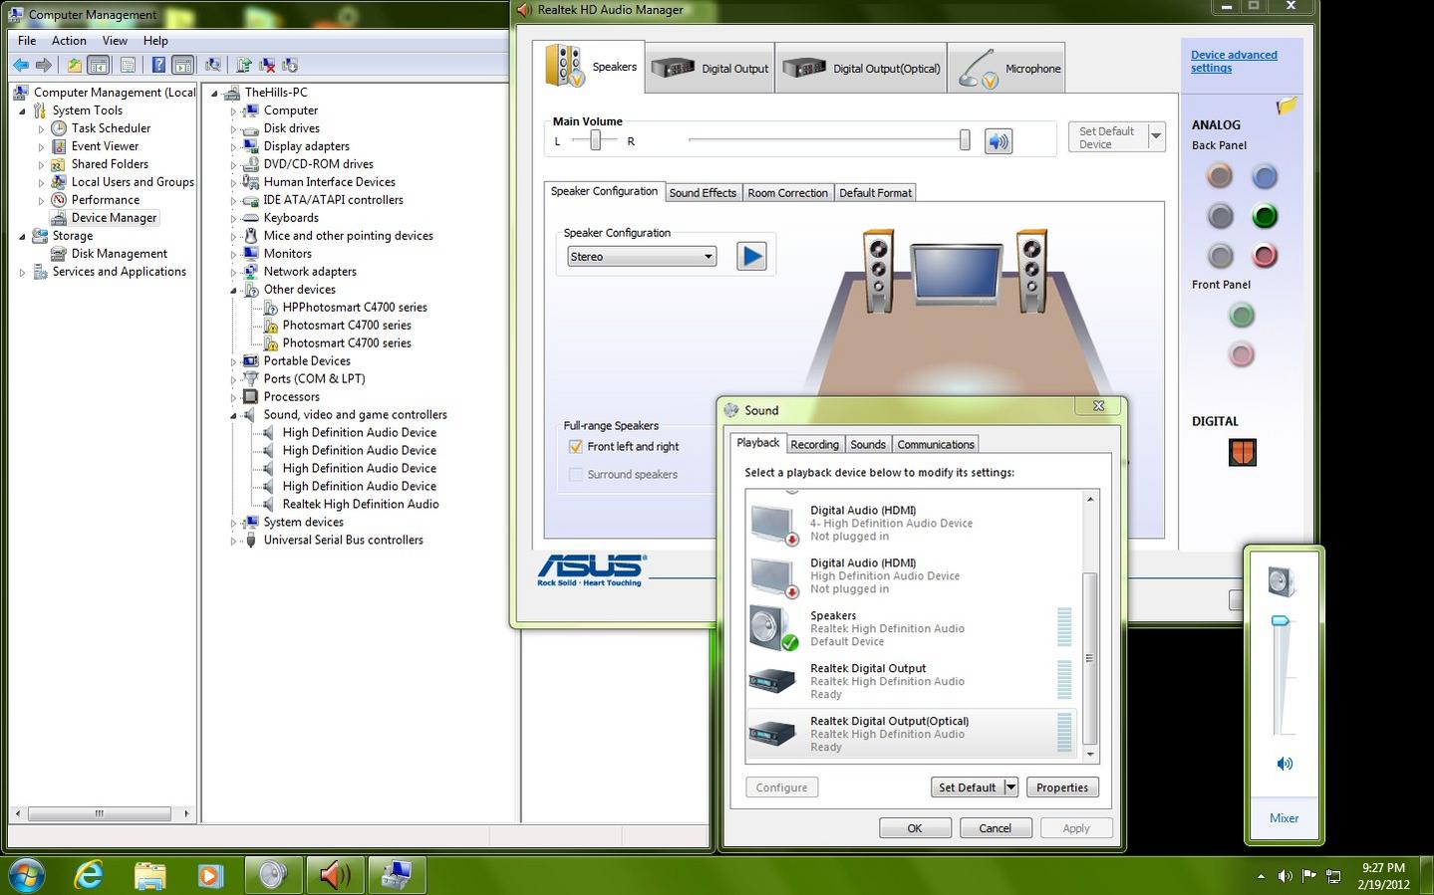
Task: Click the Forward arrow in Computer Management toolbar
Action: [x=43, y=65]
